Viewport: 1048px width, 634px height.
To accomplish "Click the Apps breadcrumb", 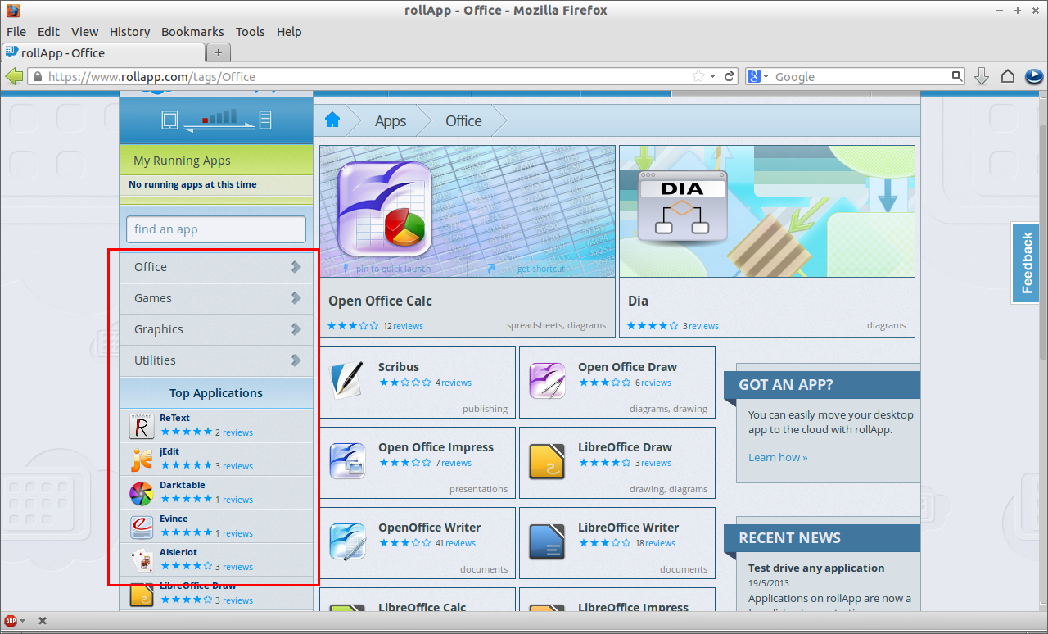I will click(x=391, y=120).
